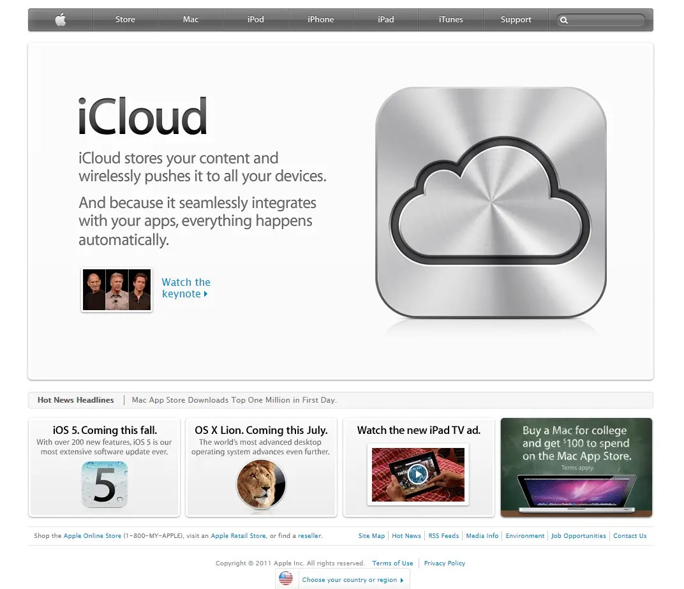Open the Apple Online Store link
This screenshot has width=684, height=589.
[x=93, y=536]
